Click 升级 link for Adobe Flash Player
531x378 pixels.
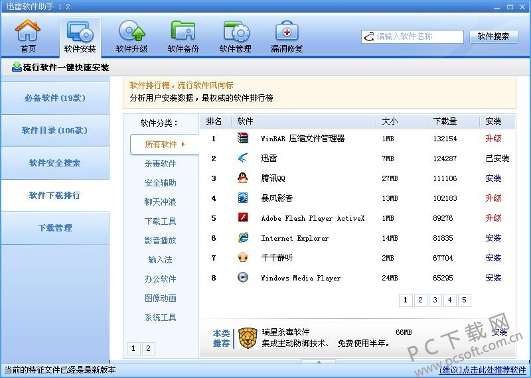(493, 218)
